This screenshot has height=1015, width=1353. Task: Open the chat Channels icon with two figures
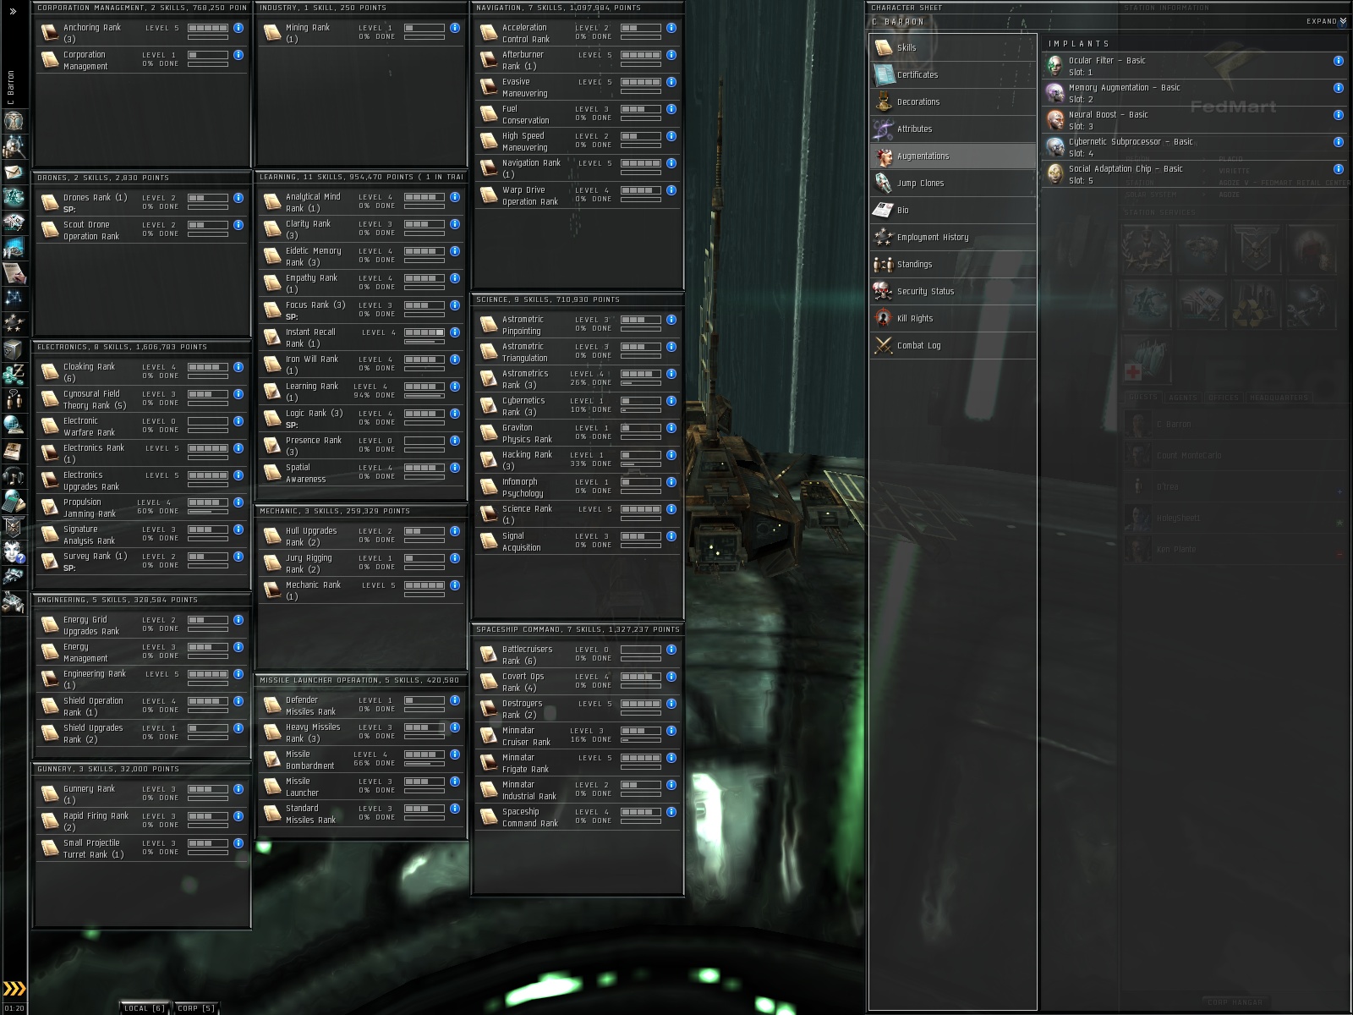[x=14, y=398]
